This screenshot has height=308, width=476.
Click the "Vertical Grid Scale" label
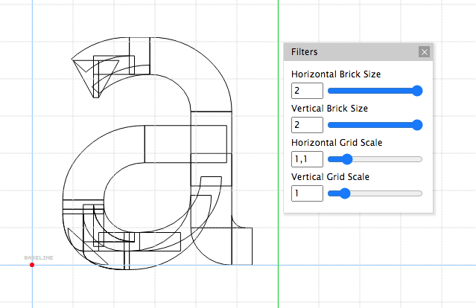tap(330, 177)
